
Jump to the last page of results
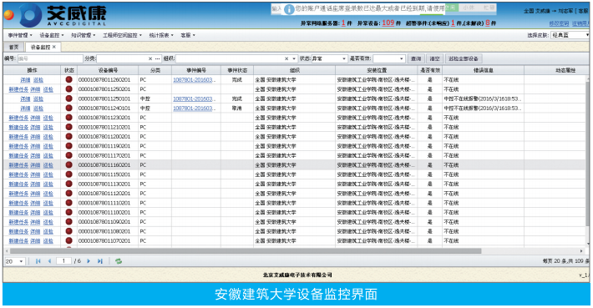pyautogui.click(x=100, y=261)
